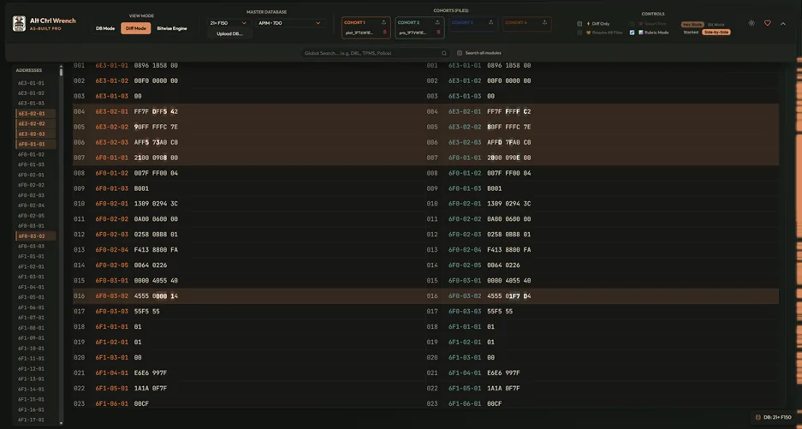The image size is (802, 429).
Task: Switch to DB Mode view
Action: tap(105, 28)
